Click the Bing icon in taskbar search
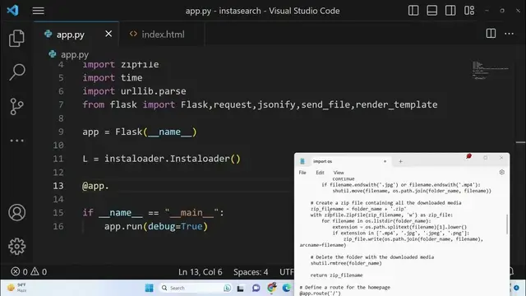This screenshot has width=526, height=296. click(x=227, y=288)
